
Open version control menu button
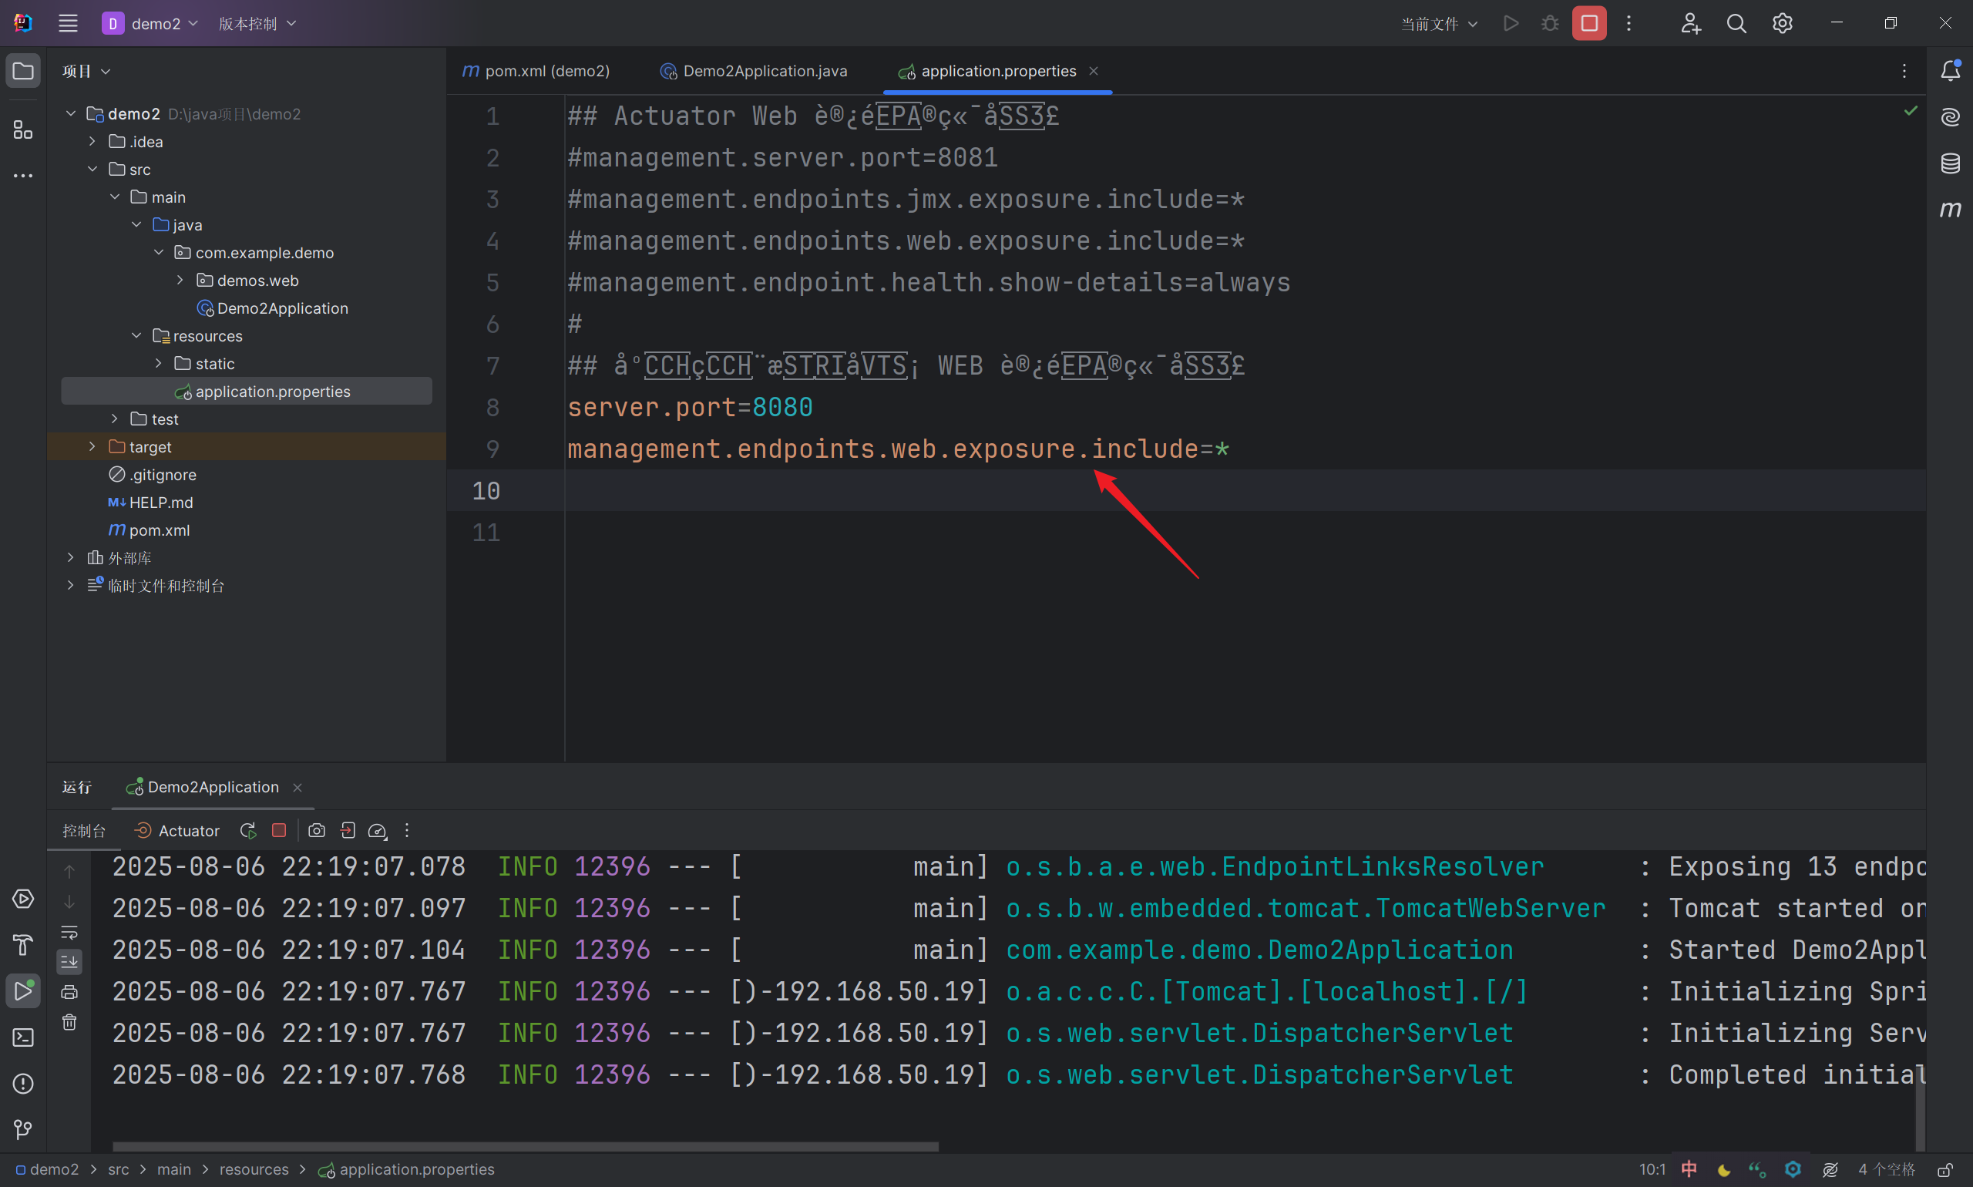pyautogui.click(x=257, y=23)
